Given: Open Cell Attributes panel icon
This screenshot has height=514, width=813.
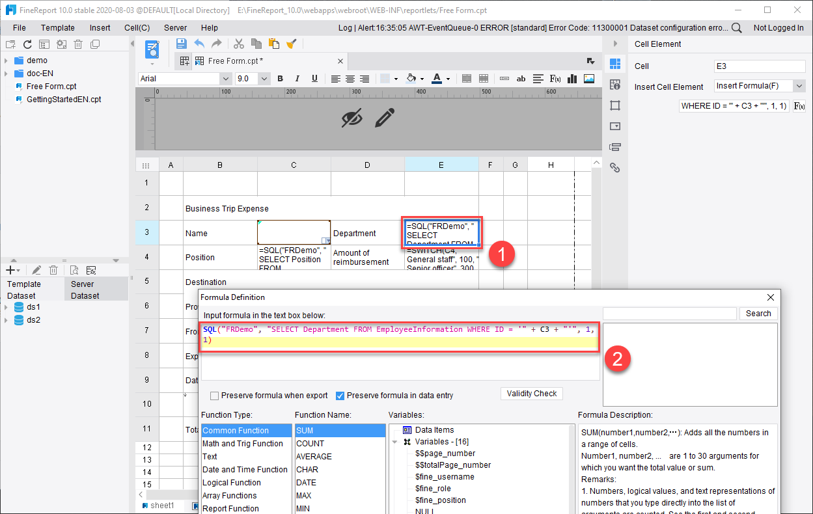Looking at the screenshot, I should click(x=615, y=85).
